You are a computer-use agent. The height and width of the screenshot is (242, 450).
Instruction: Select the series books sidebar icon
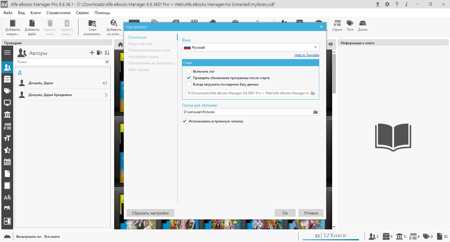[7, 126]
